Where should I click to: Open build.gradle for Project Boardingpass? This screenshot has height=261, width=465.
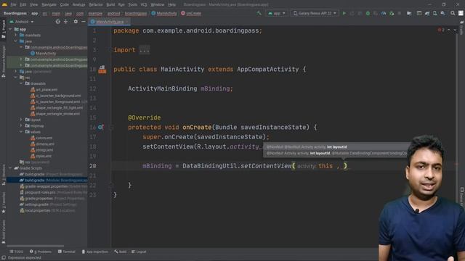click(51, 174)
